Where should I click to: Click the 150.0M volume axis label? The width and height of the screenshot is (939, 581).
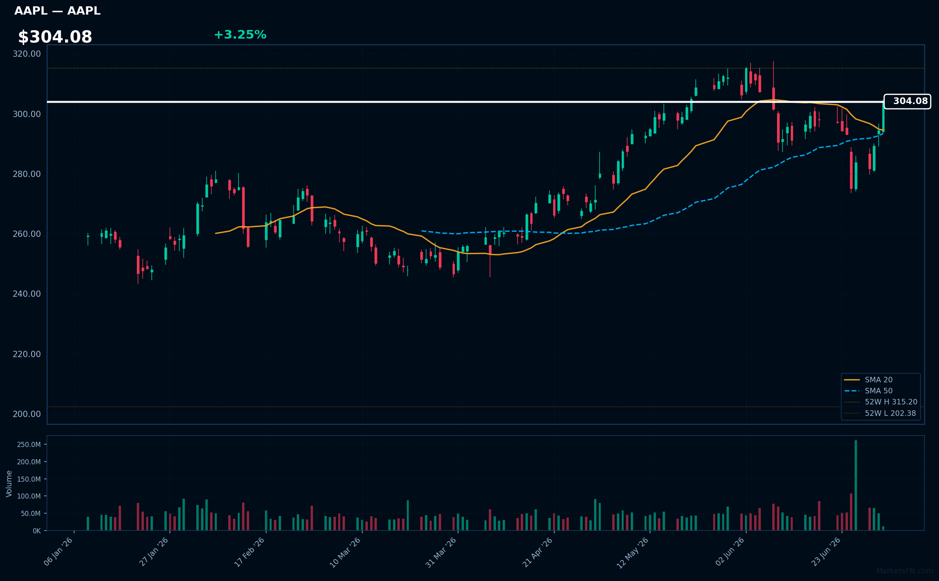pyautogui.click(x=29, y=479)
